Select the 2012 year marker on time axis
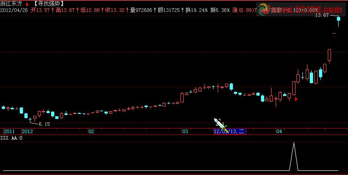The width and height of the screenshot is (348, 175). pos(27,131)
